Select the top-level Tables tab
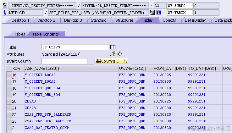Viewport: 232px width, 133px height. [147, 20]
